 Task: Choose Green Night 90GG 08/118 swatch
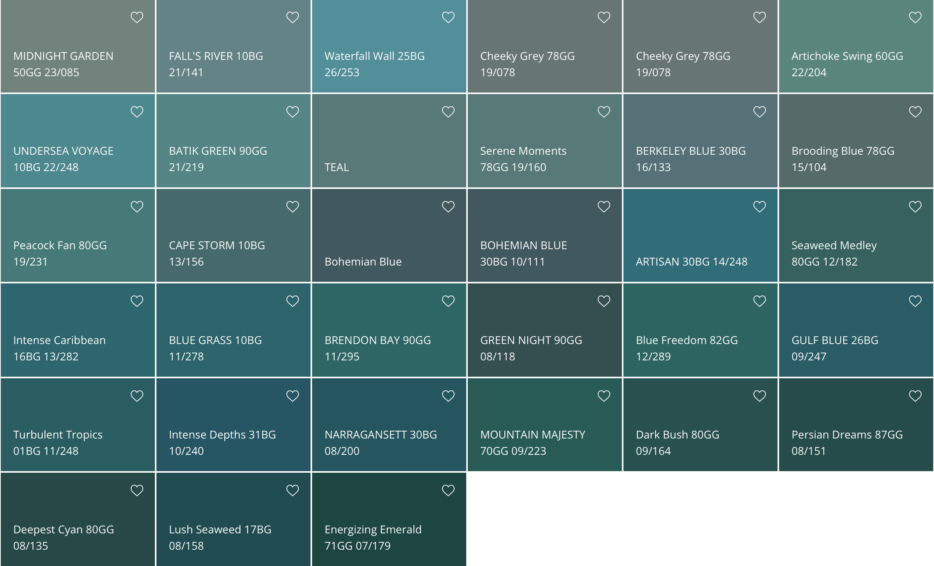(x=545, y=330)
